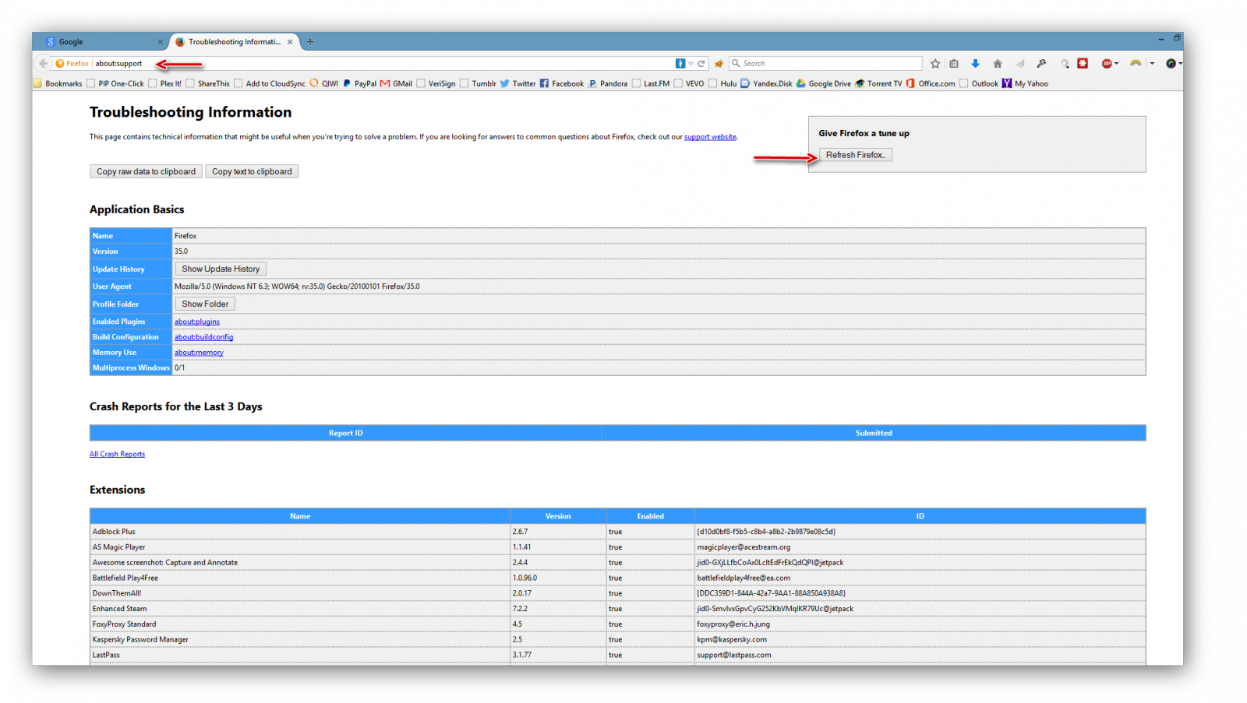The width and height of the screenshot is (1247, 703).
Task: Open the All Crash Reports link
Action: tap(117, 454)
